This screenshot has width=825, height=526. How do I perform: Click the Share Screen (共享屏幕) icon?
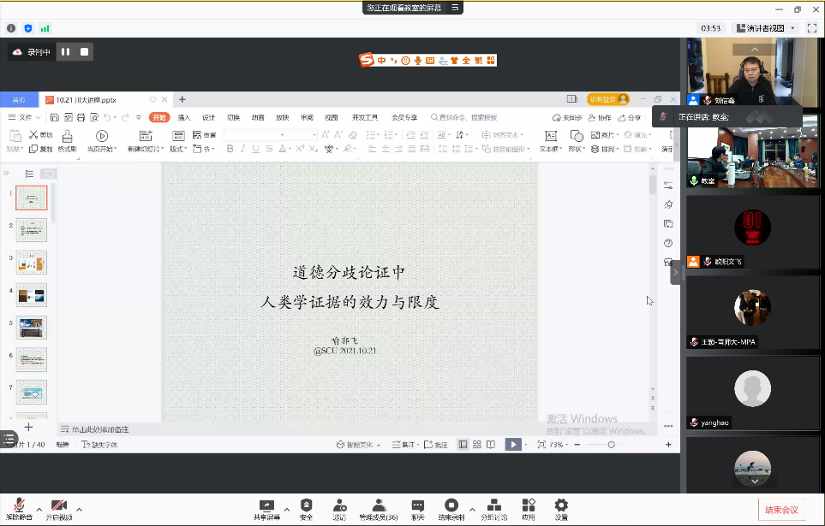(x=266, y=506)
